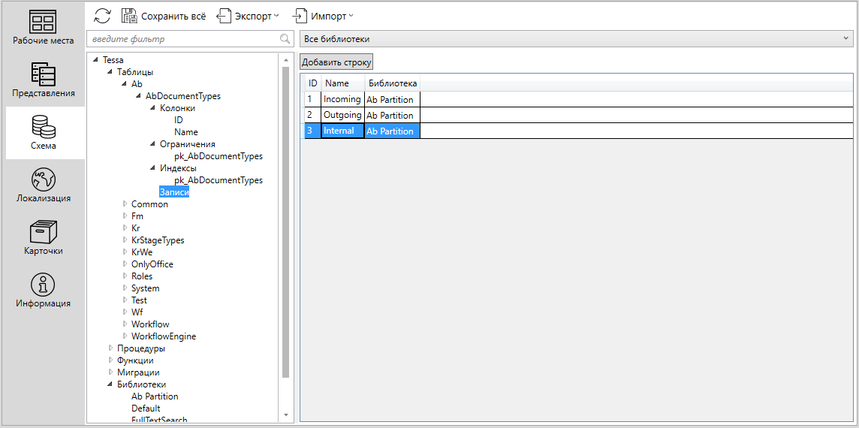Open the Представления sidebar section
This screenshot has height=428, width=859.
(44, 80)
